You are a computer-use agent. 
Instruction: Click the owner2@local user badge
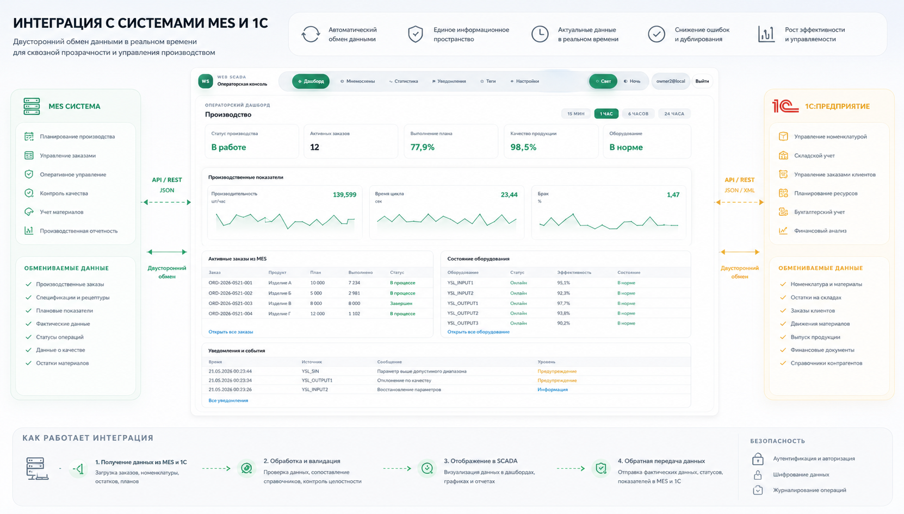[670, 81]
